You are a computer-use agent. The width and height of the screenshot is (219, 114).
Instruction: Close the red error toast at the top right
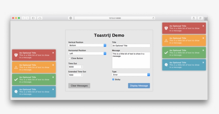[x=203, y=26]
